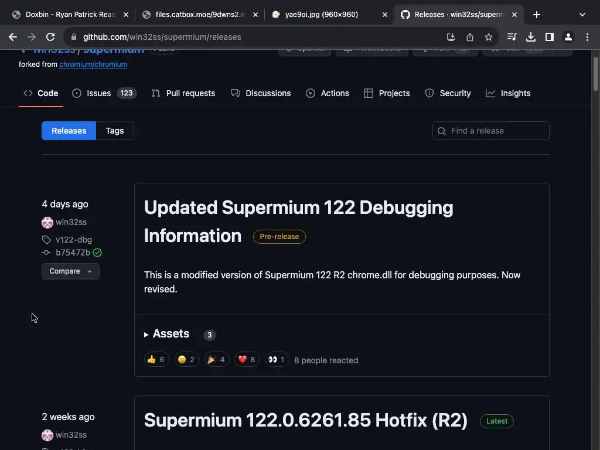Open the profile avatar menu
This screenshot has height=450, width=600.
568,37
